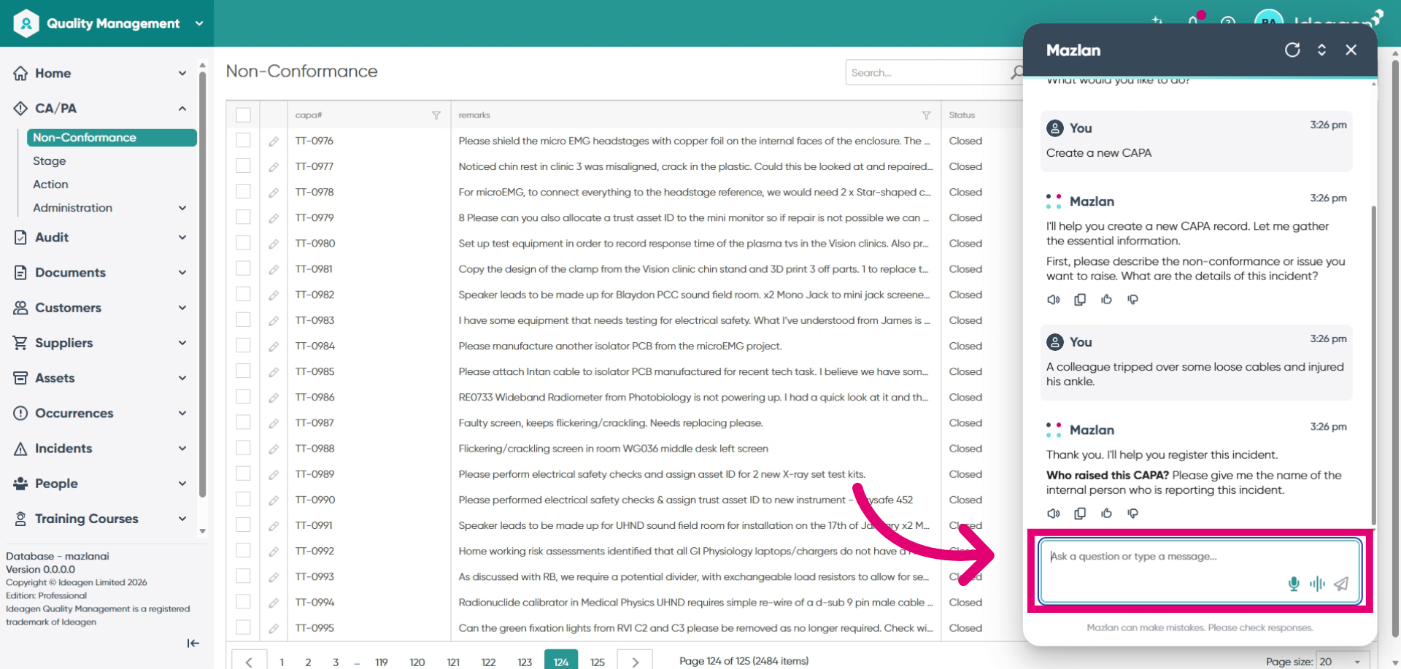This screenshot has height=669, width=1401.
Task: Start voice mode in Mazlan chat
Action: click(1317, 584)
